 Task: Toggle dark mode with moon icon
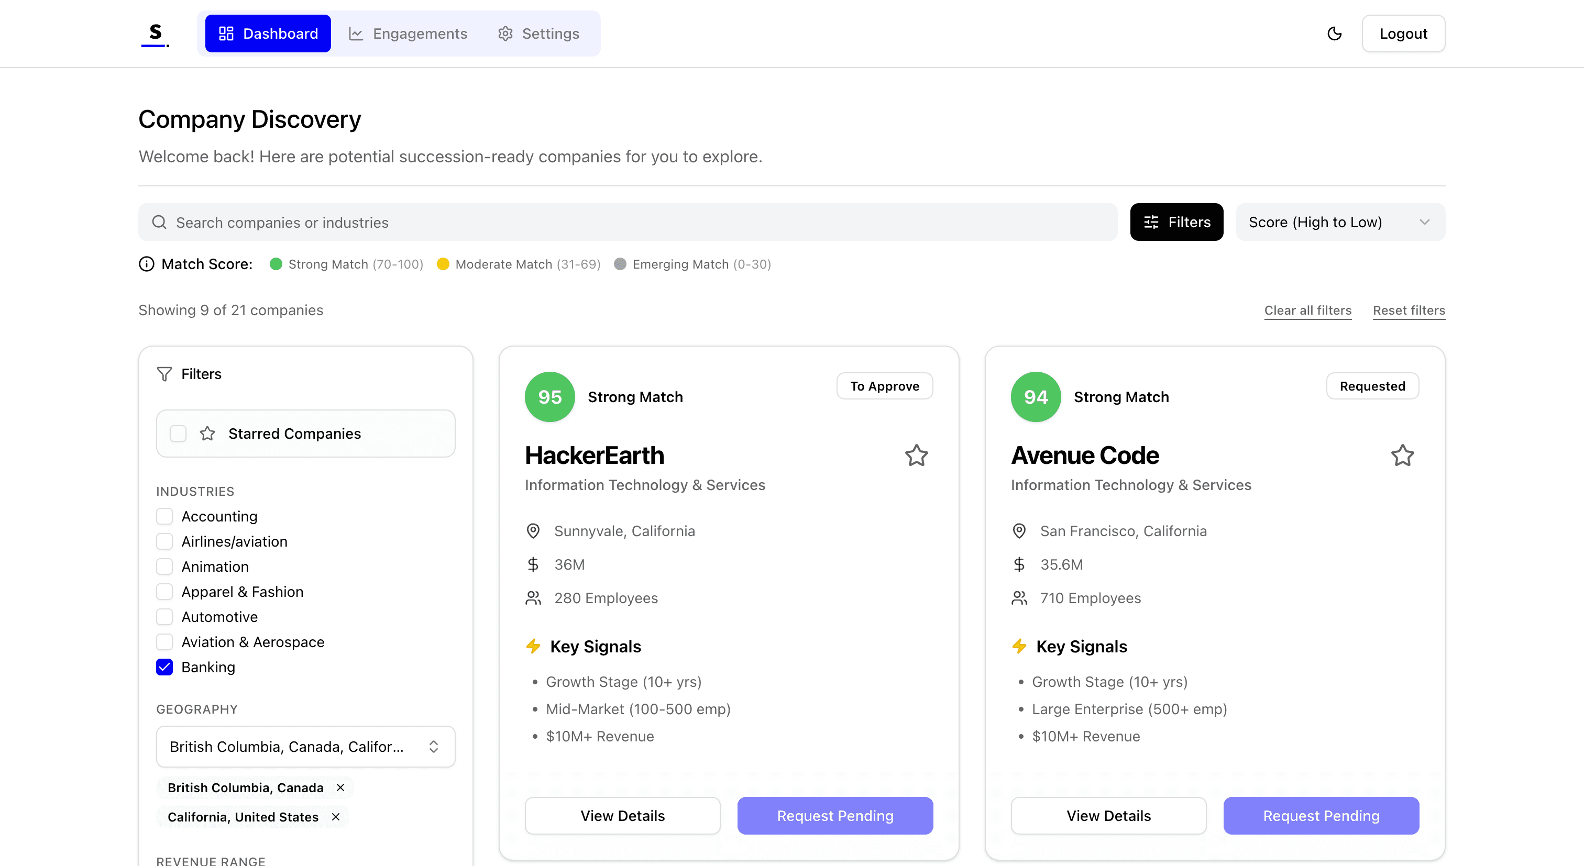pos(1334,34)
